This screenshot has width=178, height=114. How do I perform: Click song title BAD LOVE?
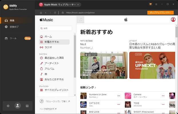(94, 112)
